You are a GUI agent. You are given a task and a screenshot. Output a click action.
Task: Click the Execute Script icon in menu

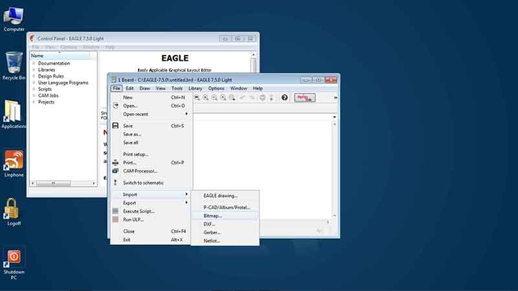(115, 211)
